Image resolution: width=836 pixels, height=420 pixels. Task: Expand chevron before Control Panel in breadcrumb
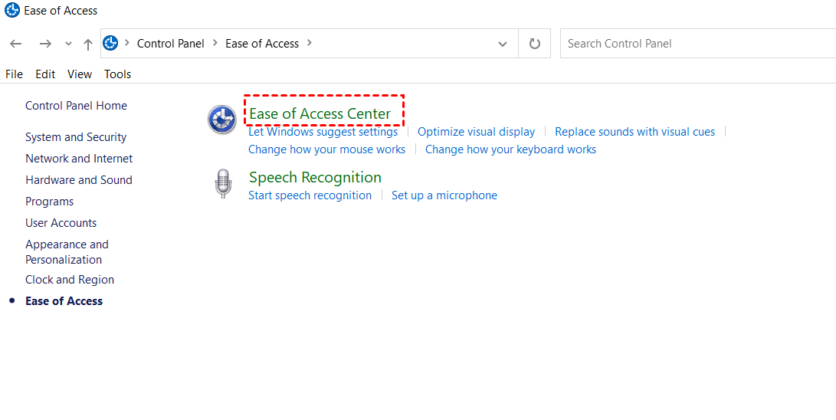[127, 43]
